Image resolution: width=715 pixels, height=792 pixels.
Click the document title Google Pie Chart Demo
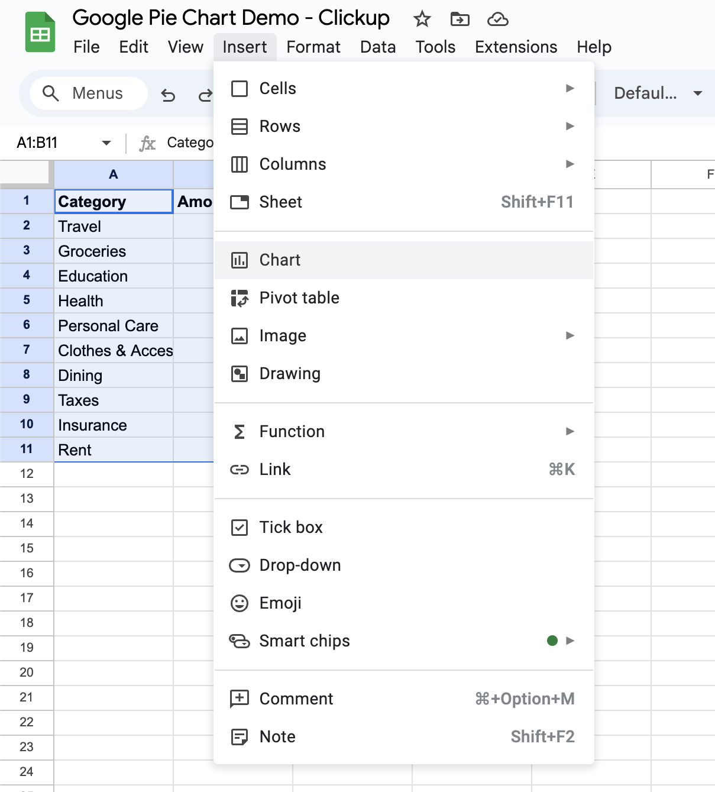tap(231, 18)
